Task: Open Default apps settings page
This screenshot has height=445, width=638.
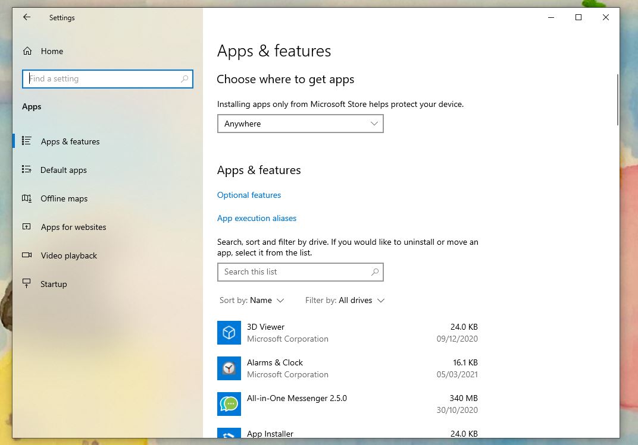Action: (x=64, y=170)
